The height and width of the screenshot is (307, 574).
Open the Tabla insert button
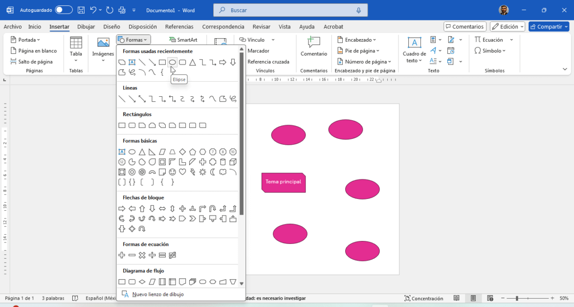coord(76,53)
